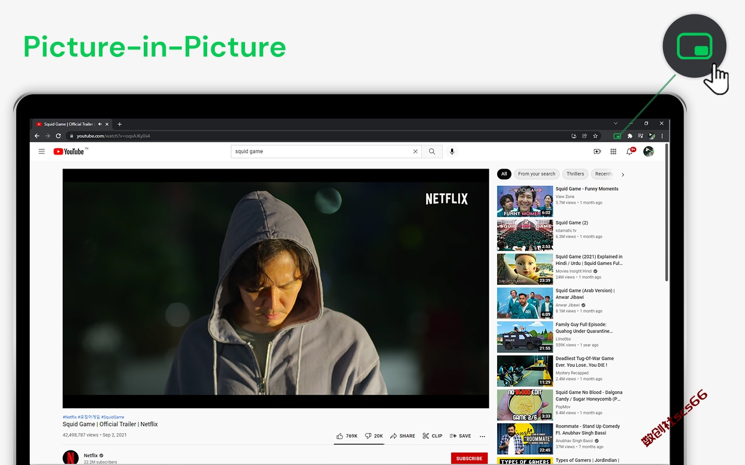Viewport: 745px width, 465px height.
Task: Open the Netflix channel name link
Action: click(91, 456)
